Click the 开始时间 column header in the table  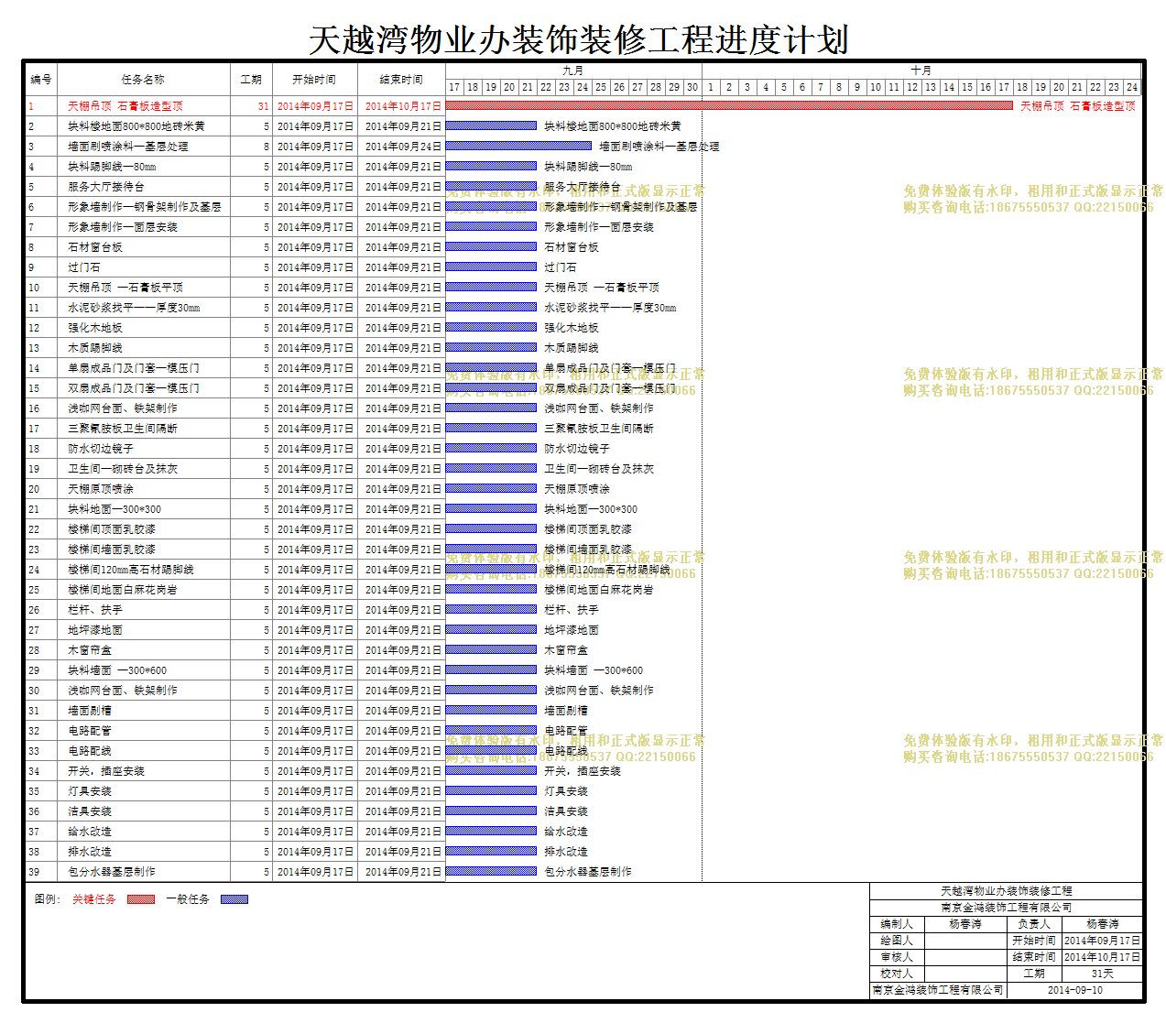pyautogui.click(x=314, y=80)
